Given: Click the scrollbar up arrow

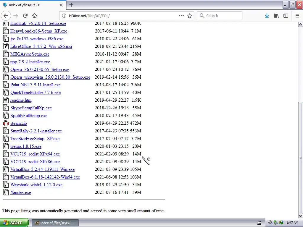Looking at the screenshot, I should [x=301, y=24].
